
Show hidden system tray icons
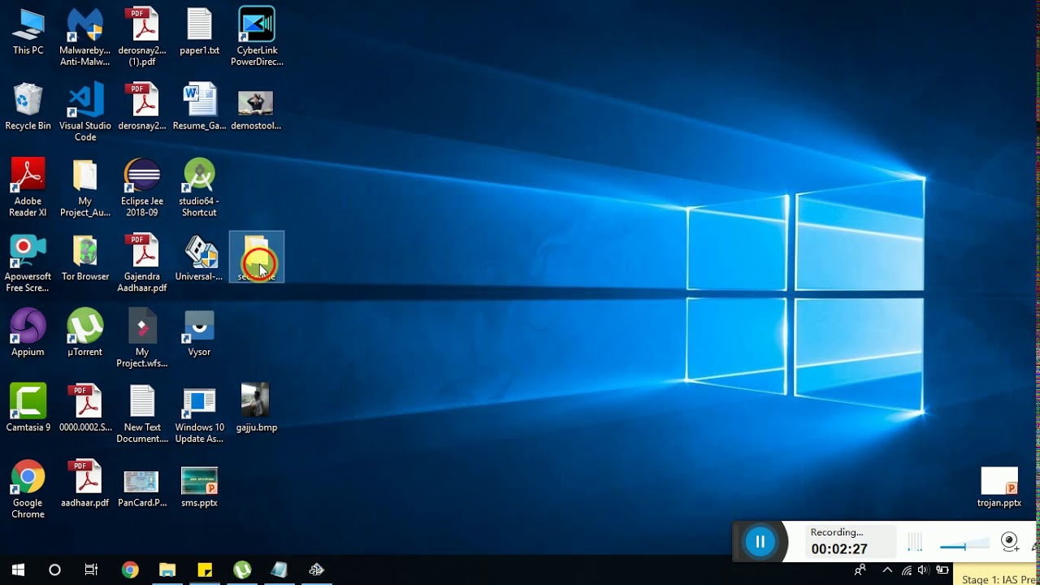tap(887, 570)
